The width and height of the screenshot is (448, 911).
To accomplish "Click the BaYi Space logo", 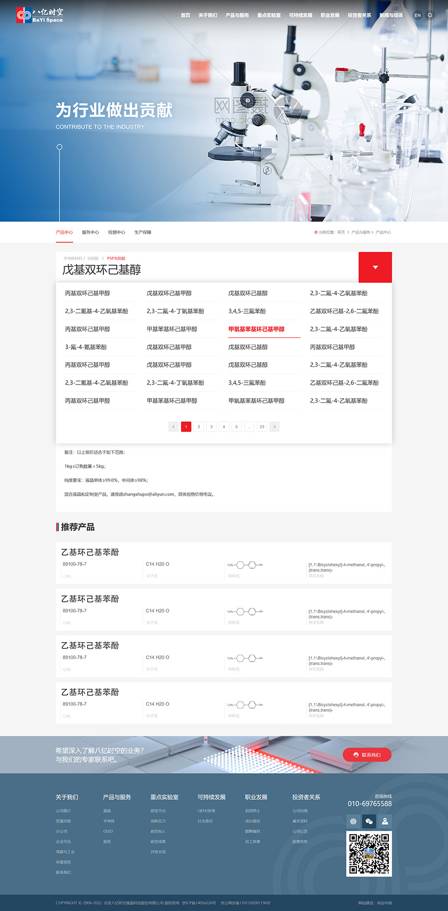I will pos(40,15).
